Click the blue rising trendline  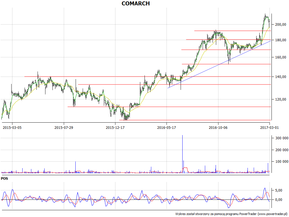219,64
